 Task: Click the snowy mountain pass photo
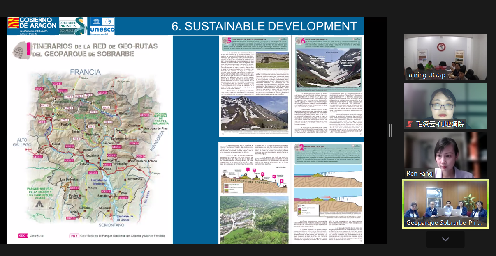328,68
